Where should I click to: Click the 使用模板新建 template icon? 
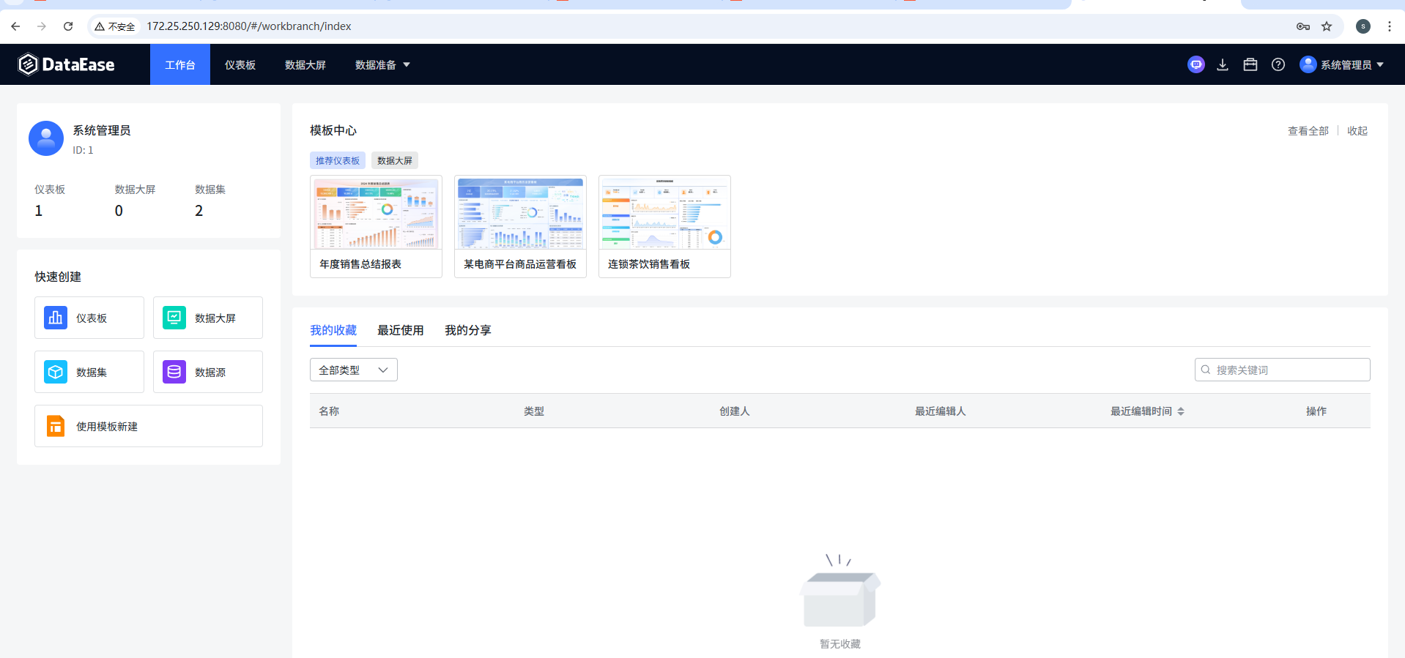tap(56, 426)
